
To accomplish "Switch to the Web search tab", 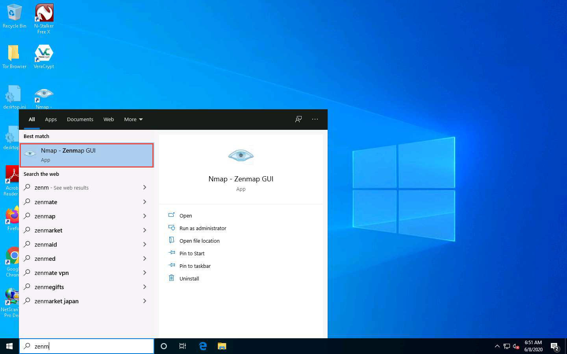I will point(109,120).
